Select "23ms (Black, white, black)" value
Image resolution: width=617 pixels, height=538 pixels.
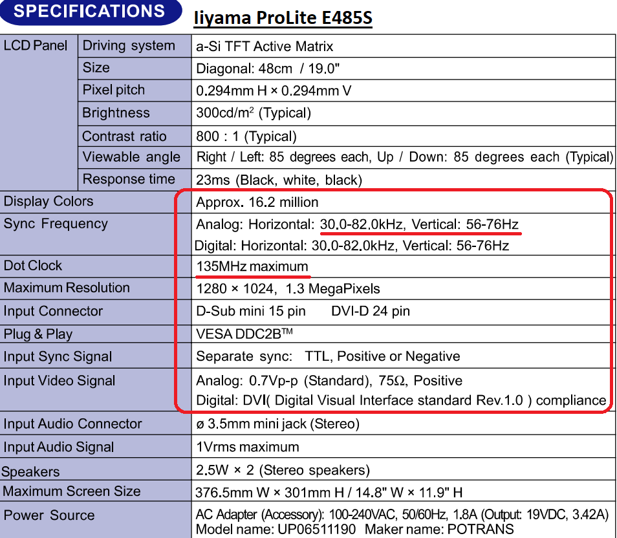point(279,180)
